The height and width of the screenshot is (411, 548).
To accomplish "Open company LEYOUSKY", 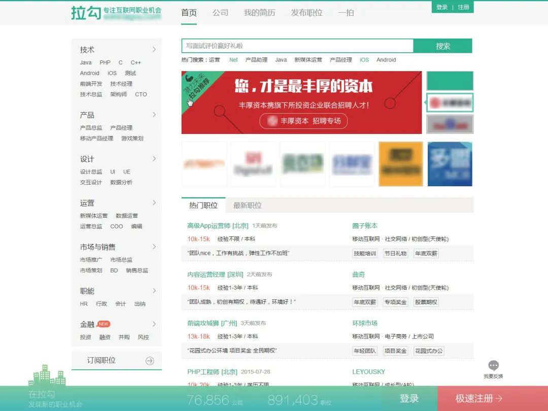I will (x=368, y=372).
